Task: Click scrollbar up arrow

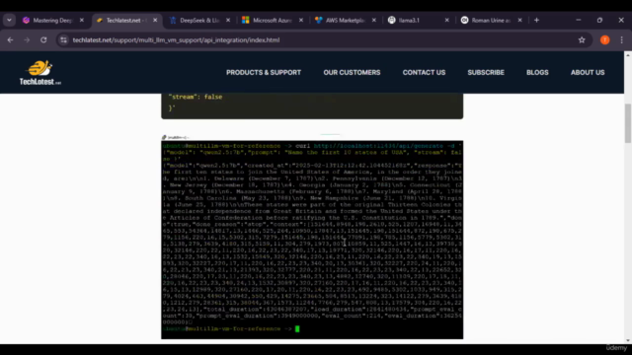Action: coord(628,55)
